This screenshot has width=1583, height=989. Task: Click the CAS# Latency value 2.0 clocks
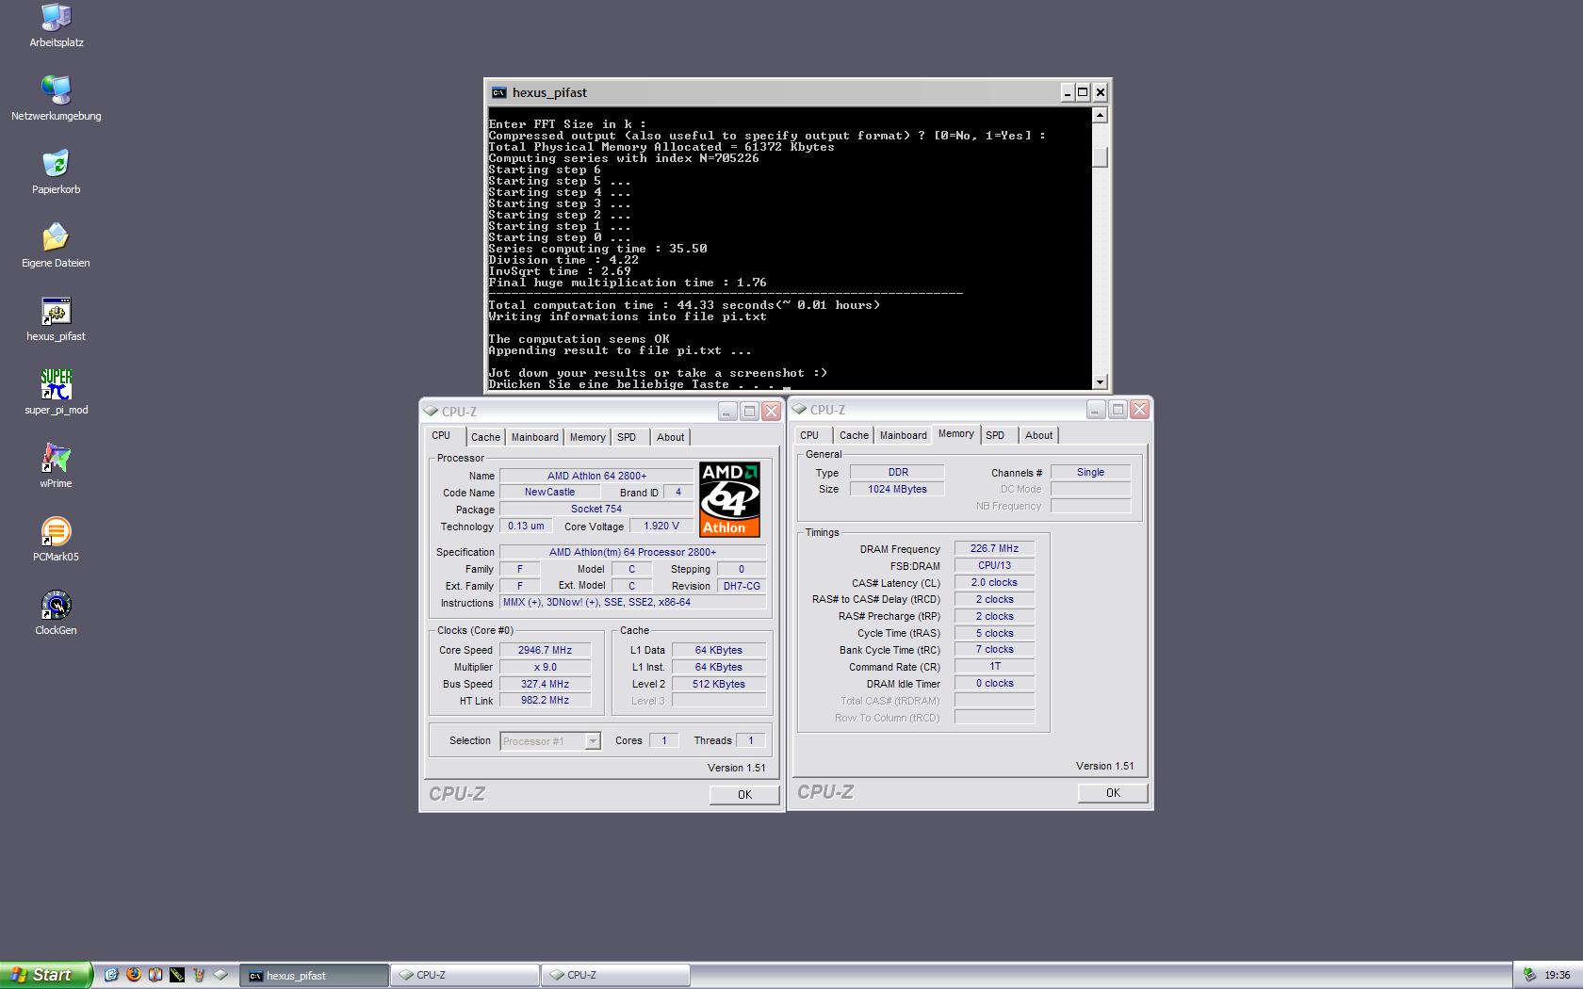994,582
